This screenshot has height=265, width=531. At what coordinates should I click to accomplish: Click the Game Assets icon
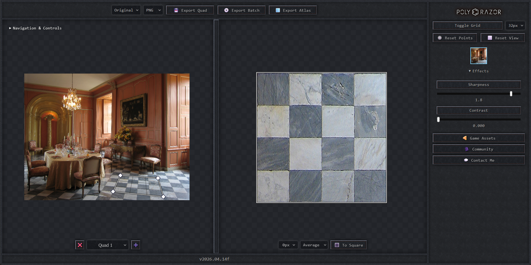coord(465,138)
